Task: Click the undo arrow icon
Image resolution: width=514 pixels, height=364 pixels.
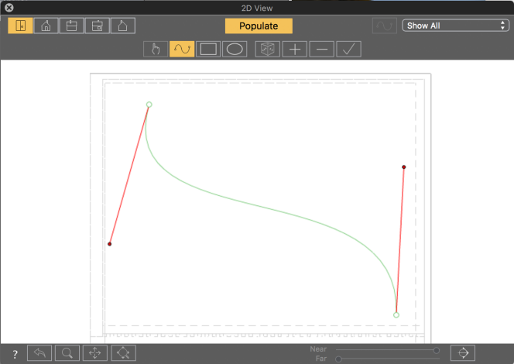Action: click(39, 353)
